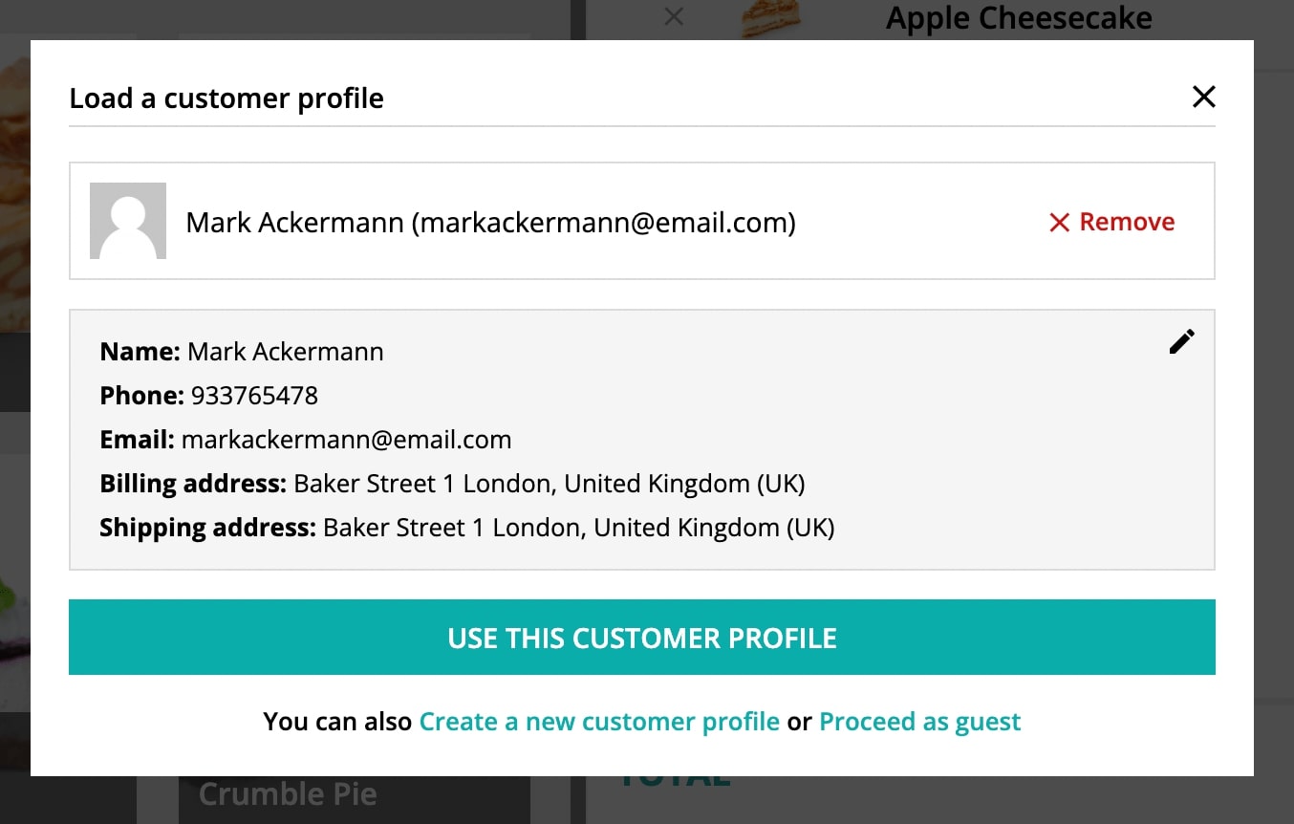
Task: Click the Name: Mark Ackermann line
Action: coord(242,352)
